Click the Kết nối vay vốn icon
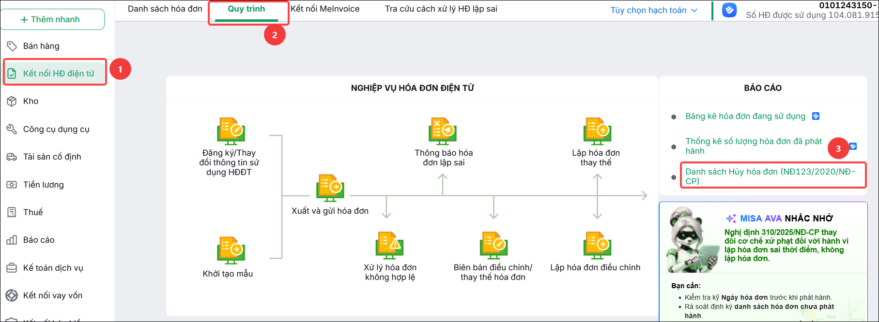Screen dimensions: 879x322 pos(12,295)
